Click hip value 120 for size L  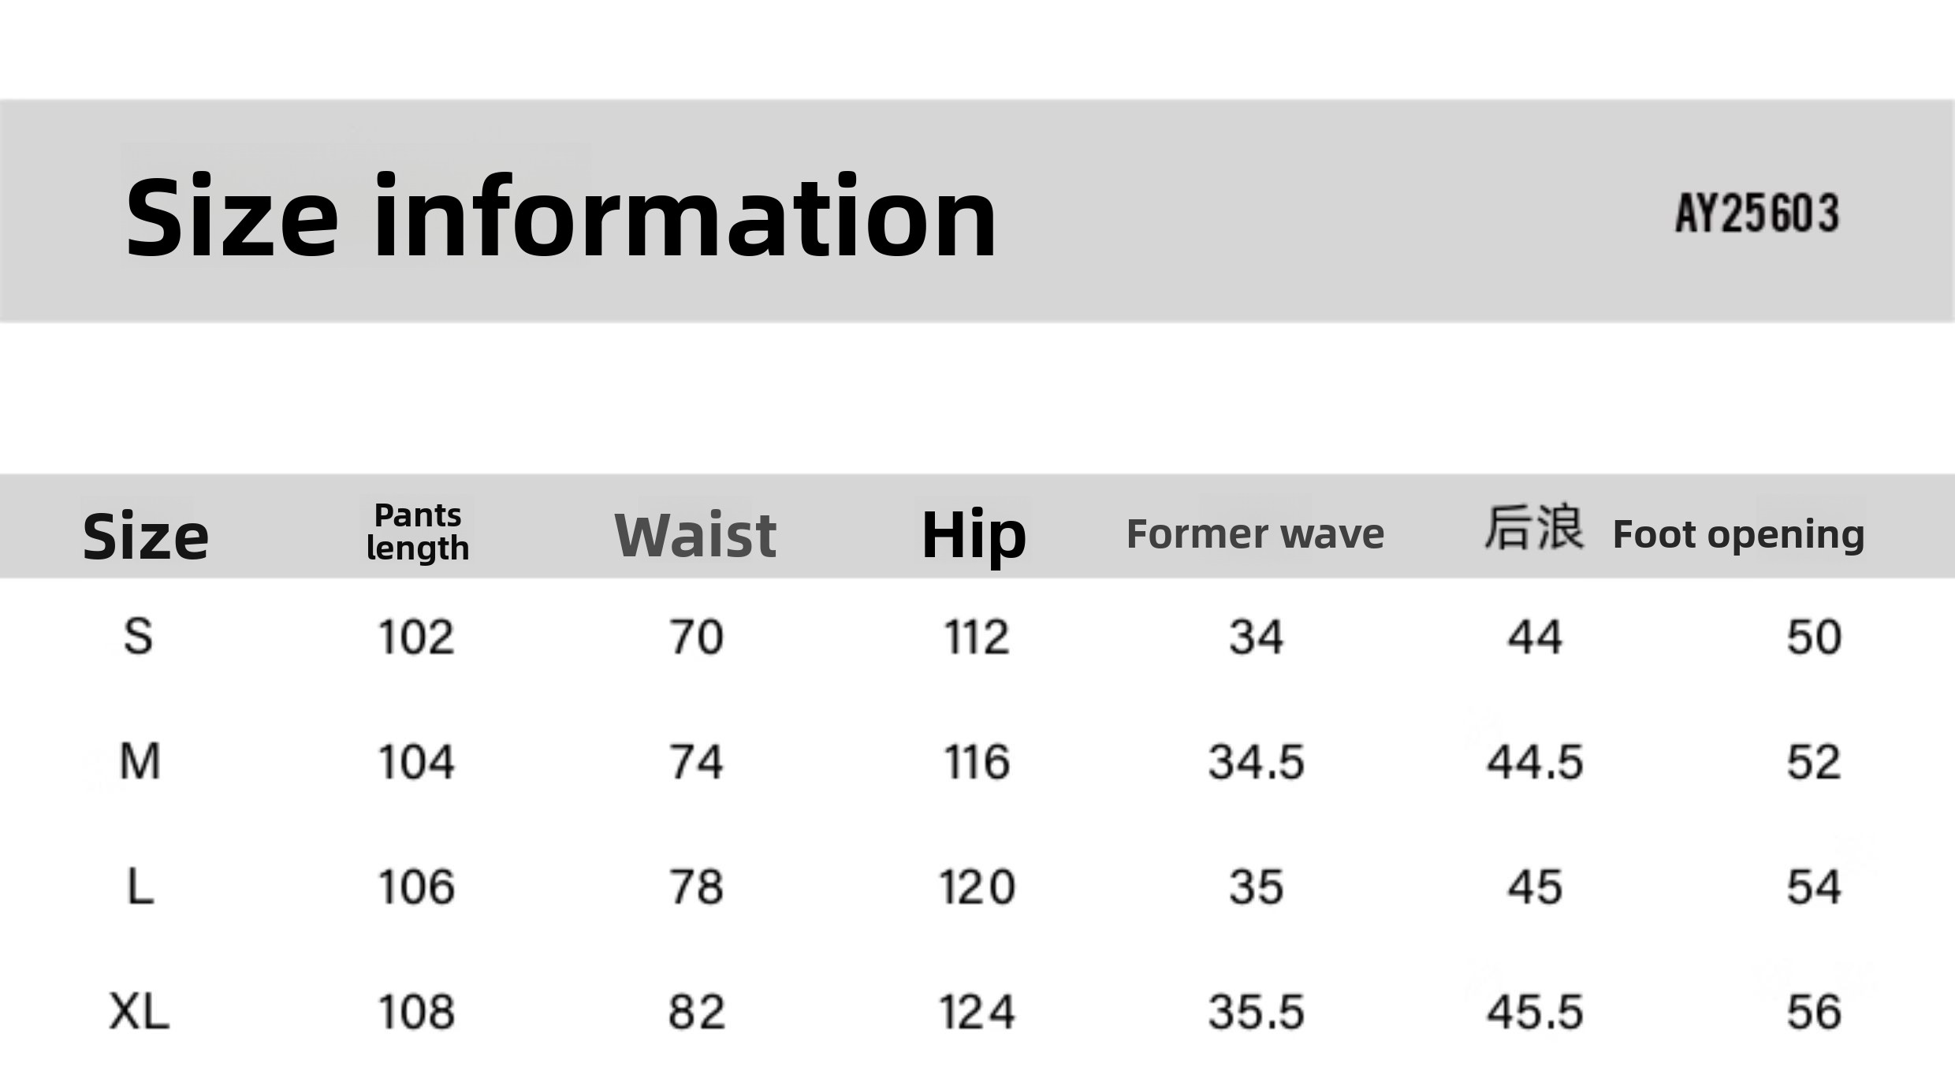point(977,887)
